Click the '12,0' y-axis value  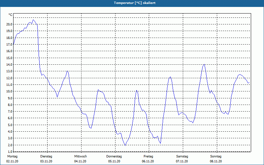(x=9, y=78)
